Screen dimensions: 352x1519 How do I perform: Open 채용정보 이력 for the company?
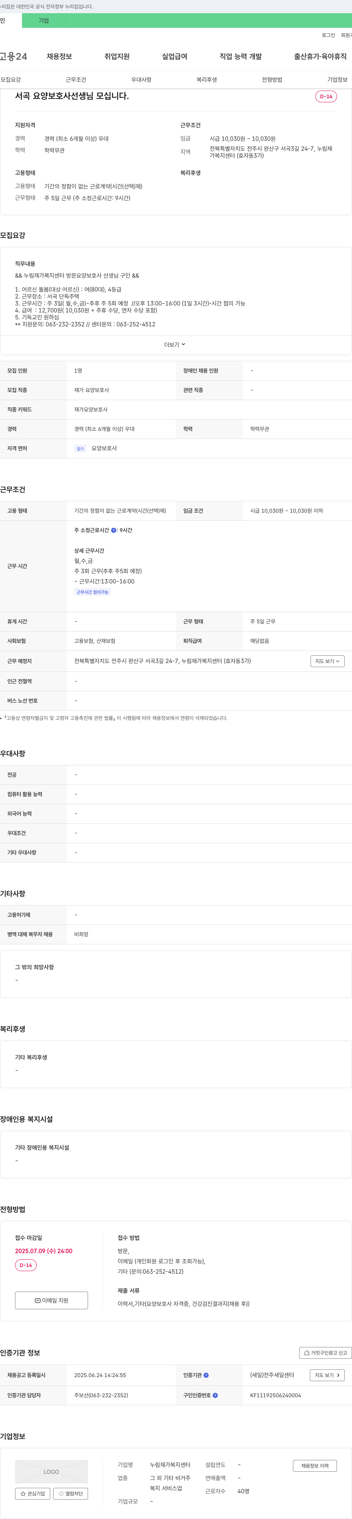pos(315,1465)
